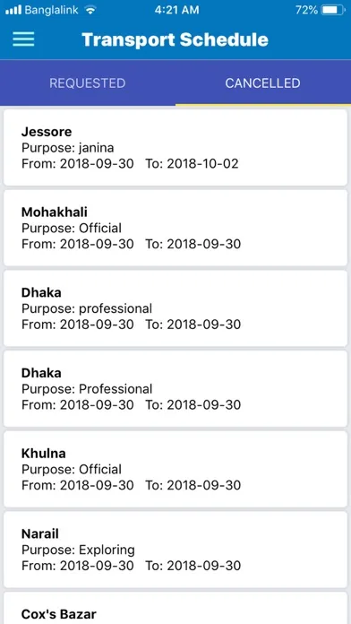Tap the 72% battery percentage
This screenshot has height=624, width=351.
click(x=306, y=11)
